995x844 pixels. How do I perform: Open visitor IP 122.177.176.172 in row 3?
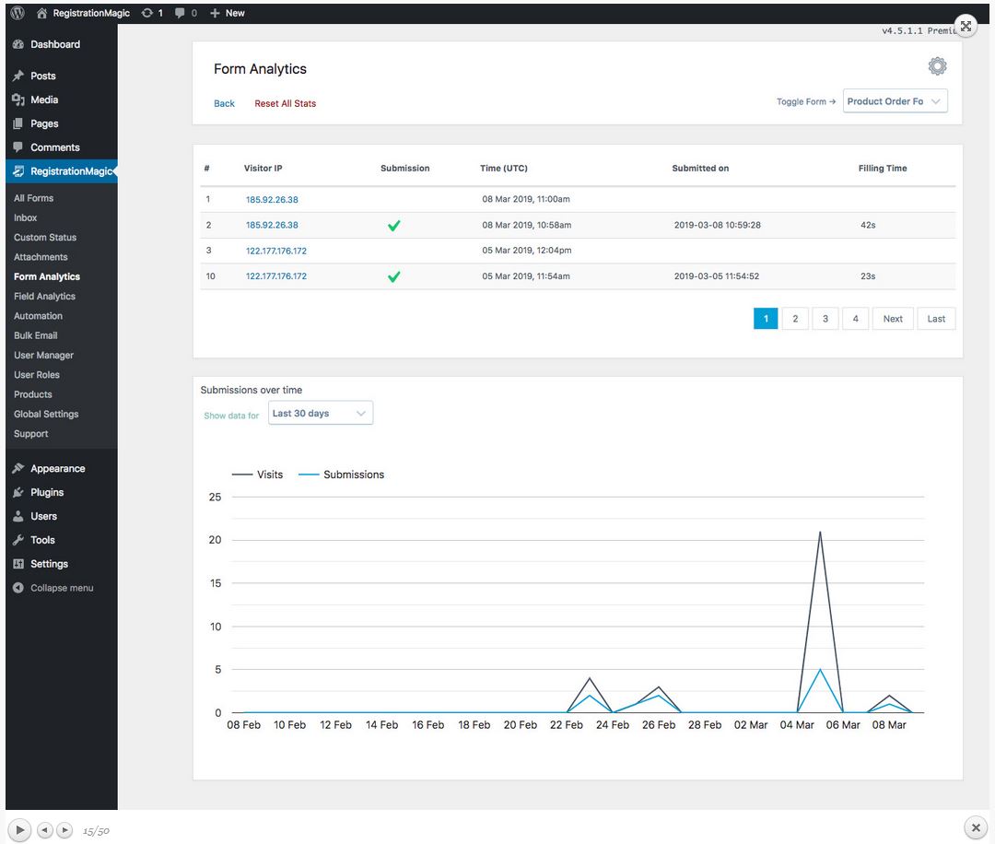click(x=276, y=251)
